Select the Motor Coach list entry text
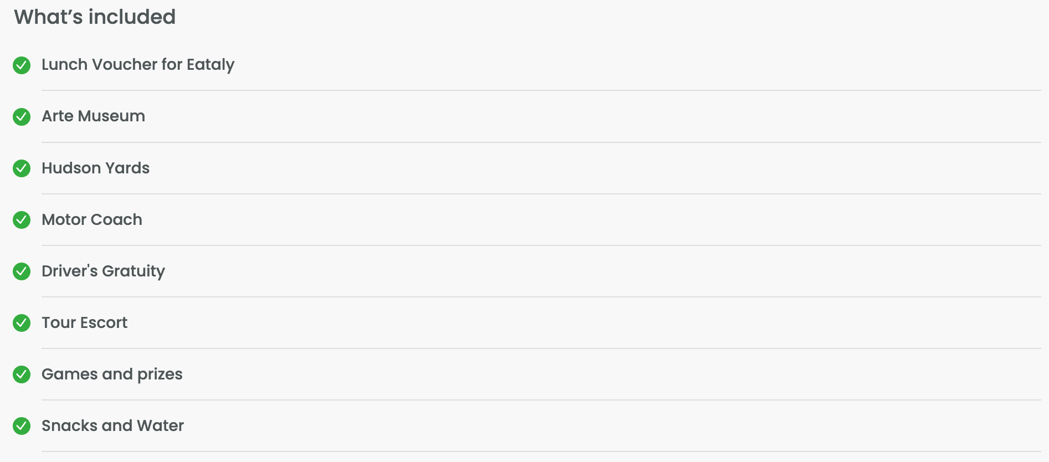The height and width of the screenshot is (462, 1049). click(92, 219)
